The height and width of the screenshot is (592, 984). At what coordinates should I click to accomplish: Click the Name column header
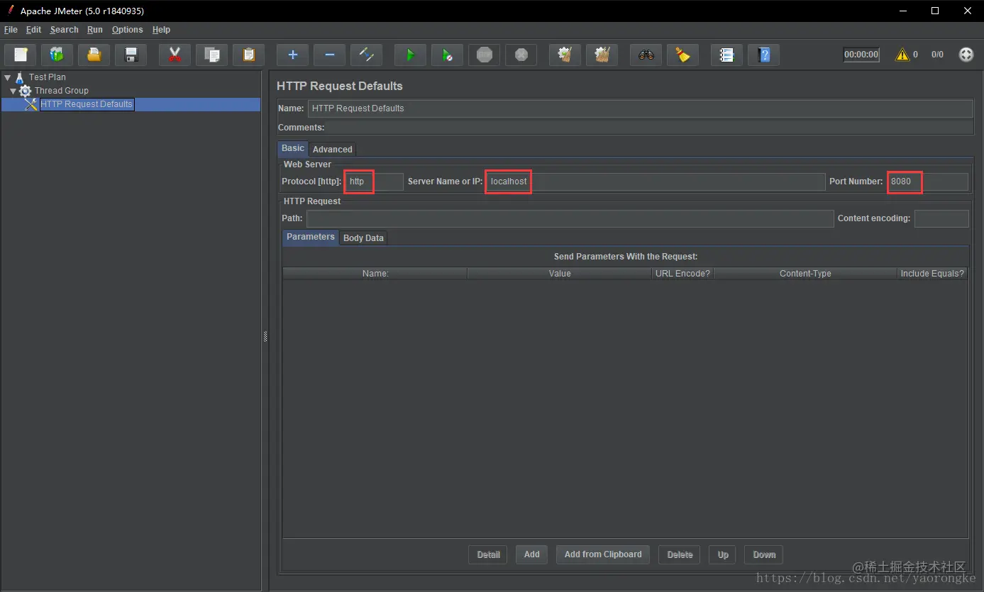tap(375, 274)
